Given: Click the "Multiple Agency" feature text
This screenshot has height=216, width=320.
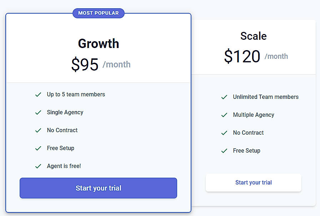Looking at the screenshot, I should coord(254,115).
